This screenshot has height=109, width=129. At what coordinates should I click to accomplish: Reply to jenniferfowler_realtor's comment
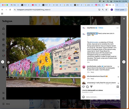pos(92,72)
